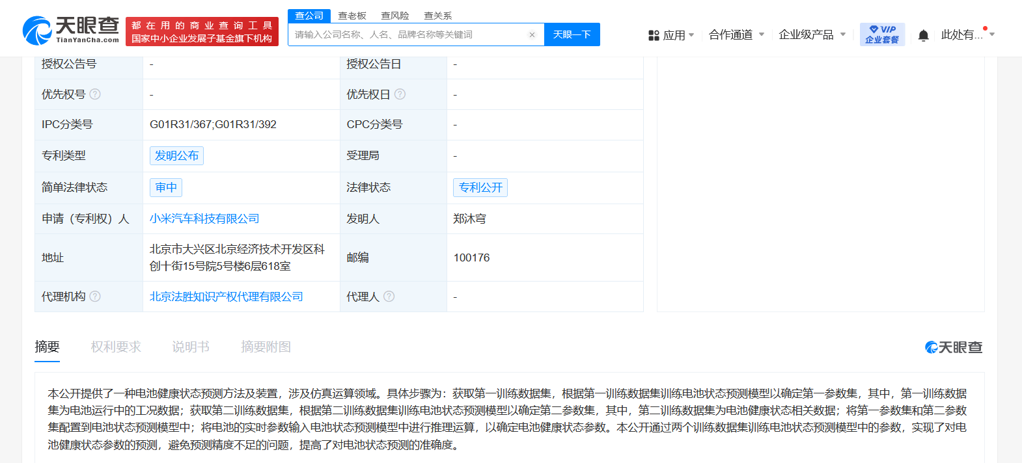Click help icon next to 优先权号
The height and width of the screenshot is (463, 1022).
pos(95,94)
